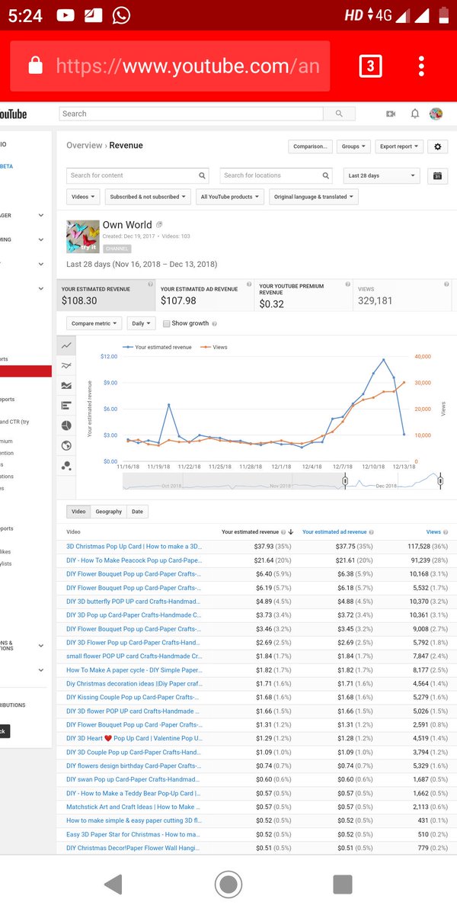Open DIY How To Make Peacock Pop up link
The height and width of the screenshot is (915, 457).
click(x=134, y=560)
